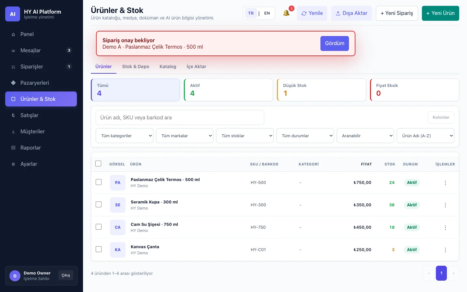Viewport: 467px width, 292px height.
Task: Filter by the Aktif summary card
Action: pos(228,90)
